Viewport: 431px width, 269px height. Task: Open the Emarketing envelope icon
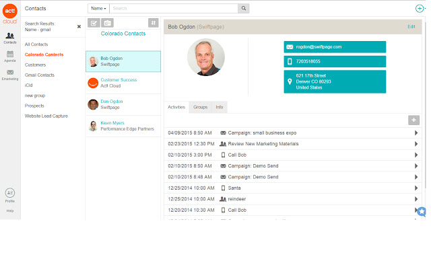click(10, 75)
